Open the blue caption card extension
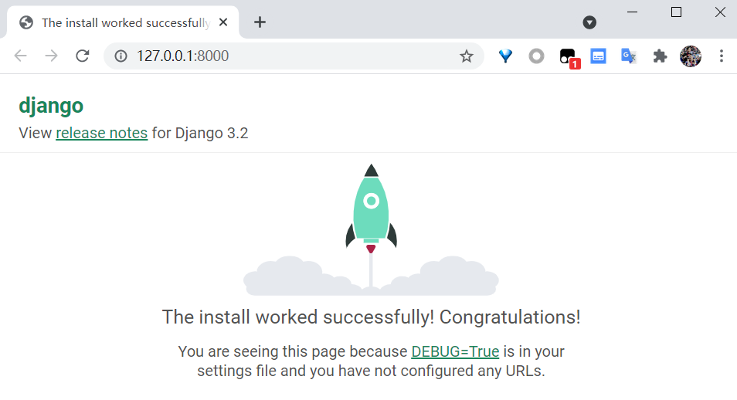 coord(598,56)
